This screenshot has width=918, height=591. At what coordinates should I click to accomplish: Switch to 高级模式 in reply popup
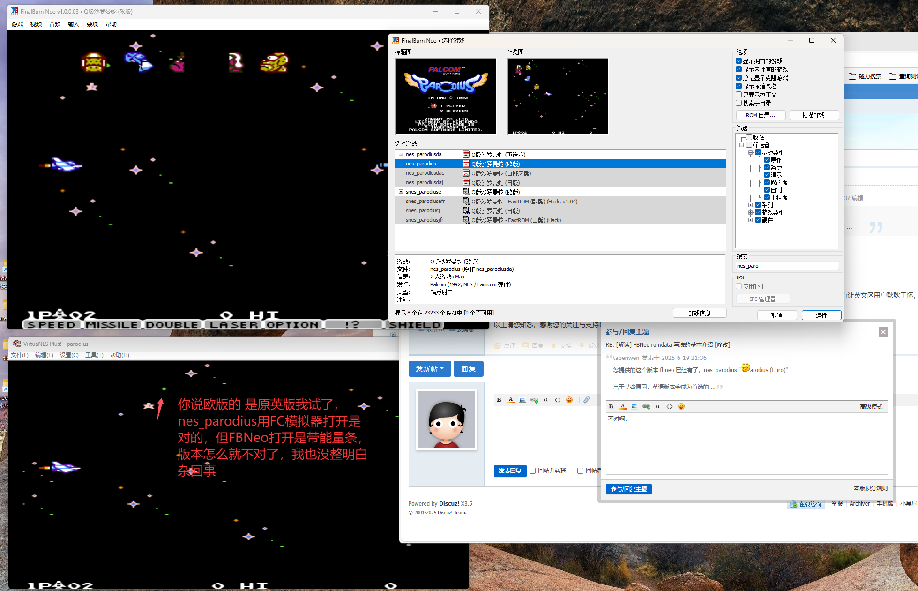[x=871, y=406]
